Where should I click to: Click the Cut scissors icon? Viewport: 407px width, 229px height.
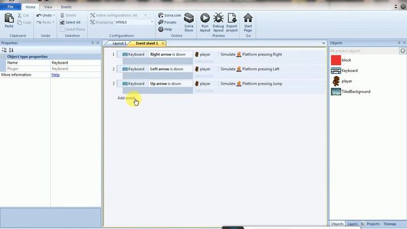pyautogui.click(x=20, y=15)
